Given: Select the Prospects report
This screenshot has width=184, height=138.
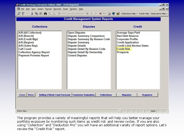Looking at the screenshot, I should [x=123, y=52].
